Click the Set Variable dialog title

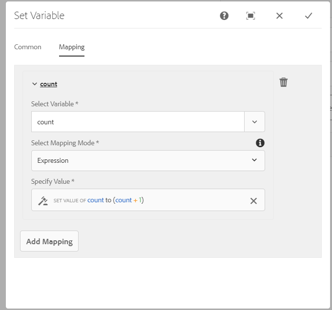click(x=39, y=16)
